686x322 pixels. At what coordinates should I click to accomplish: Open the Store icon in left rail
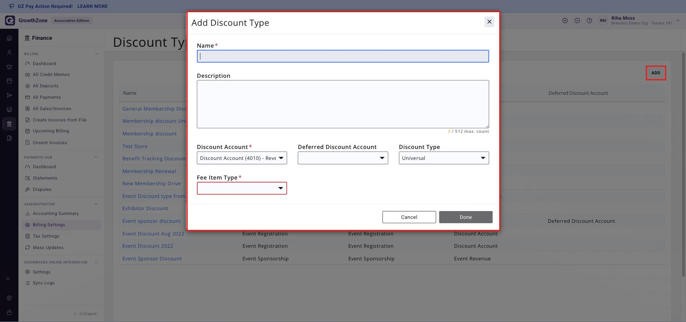coord(9,110)
